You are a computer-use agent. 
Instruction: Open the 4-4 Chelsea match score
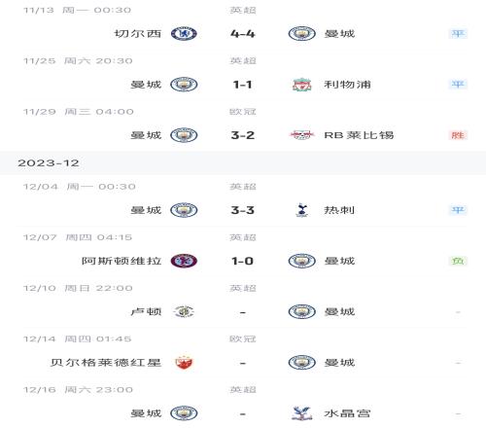tap(243, 34)
